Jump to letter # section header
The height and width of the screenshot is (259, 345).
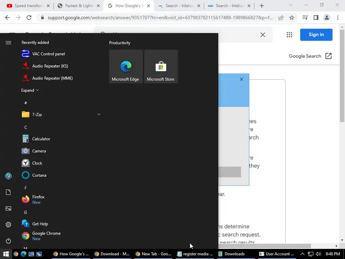pos(26,103)
